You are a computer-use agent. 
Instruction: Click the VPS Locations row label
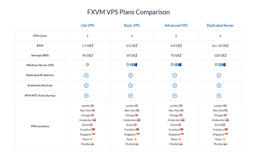point(40,126)
